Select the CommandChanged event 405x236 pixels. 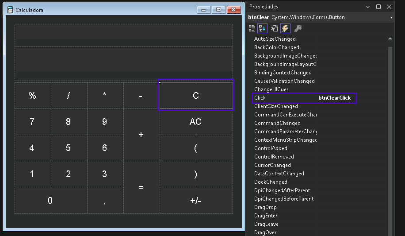[x=277, y=123]
